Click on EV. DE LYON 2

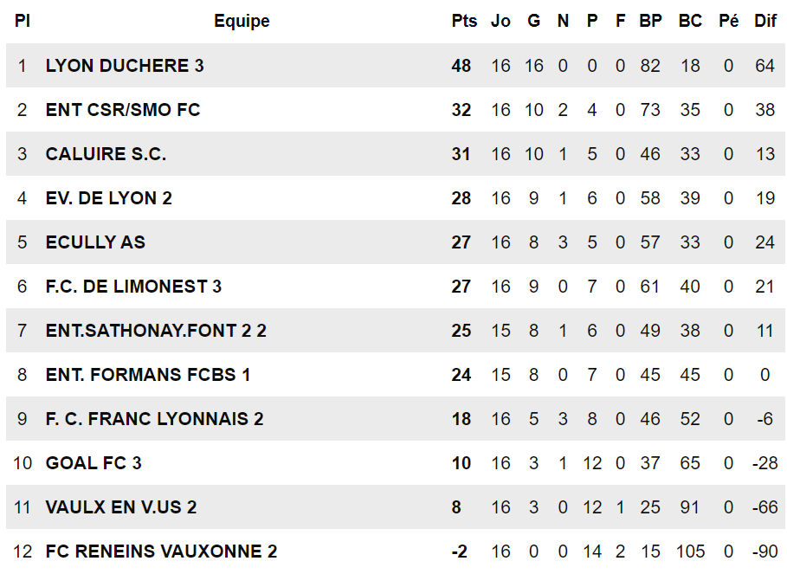108,198
